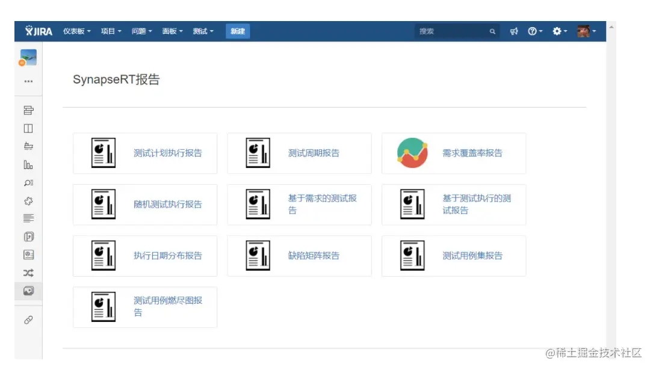Click the 基于测试执行的测试报告 report icon

tap(412, 204)
